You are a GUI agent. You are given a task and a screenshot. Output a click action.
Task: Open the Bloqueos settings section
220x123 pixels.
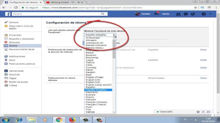[x=14, y=42]
